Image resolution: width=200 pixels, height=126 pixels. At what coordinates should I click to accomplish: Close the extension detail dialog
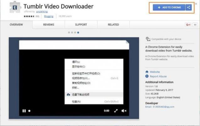[196, 4]
